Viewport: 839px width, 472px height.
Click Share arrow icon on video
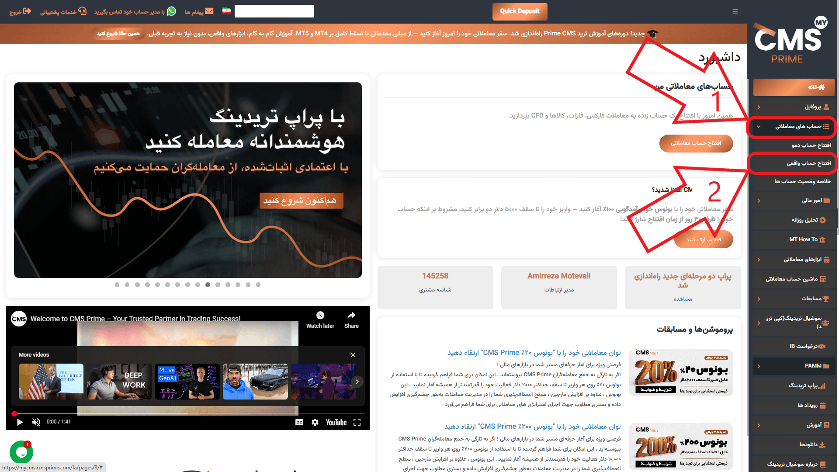[x=351, y=316]
